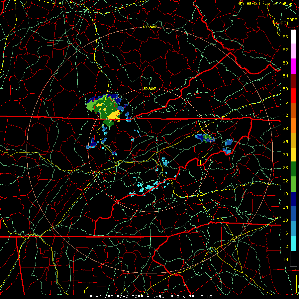Click the yellow legend color block

(293, 155)
